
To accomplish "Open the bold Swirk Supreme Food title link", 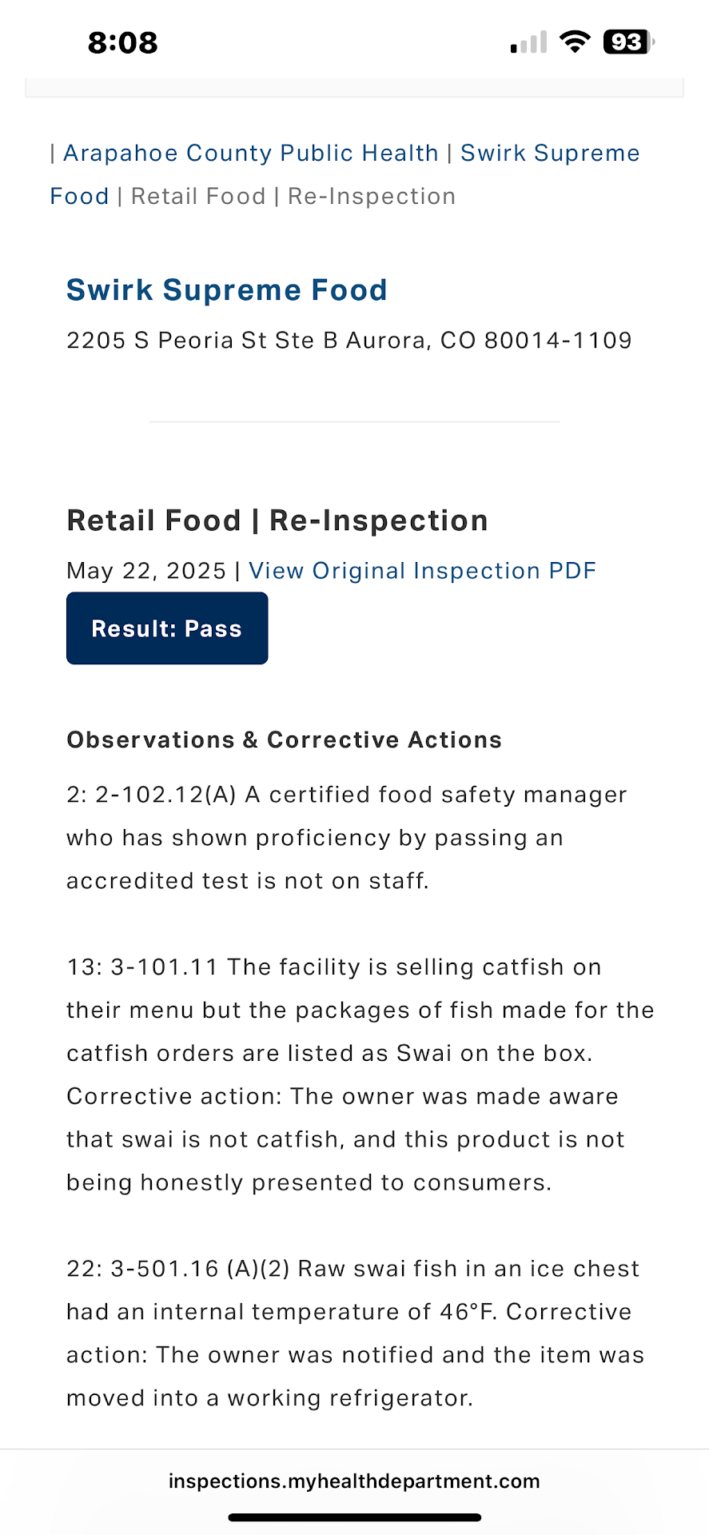I will click(227, 289).
